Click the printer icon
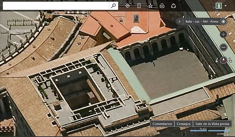 (162, 6)
